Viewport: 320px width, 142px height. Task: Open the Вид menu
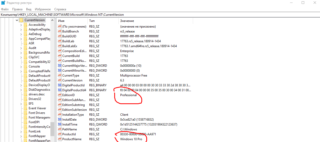(x=29, y=9)
